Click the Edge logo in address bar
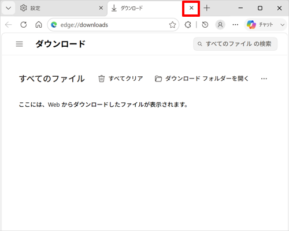Image resolution: width=289 pixels, height=231 pixels. 54,25
